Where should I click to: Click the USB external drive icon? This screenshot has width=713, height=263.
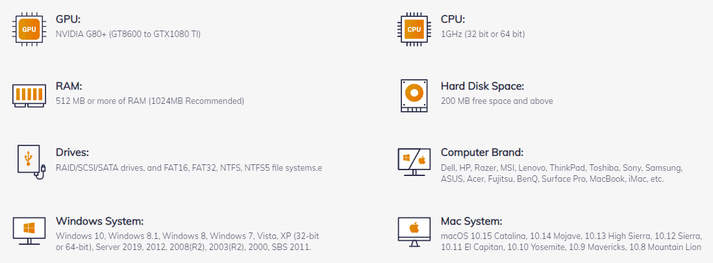(31, 162)
